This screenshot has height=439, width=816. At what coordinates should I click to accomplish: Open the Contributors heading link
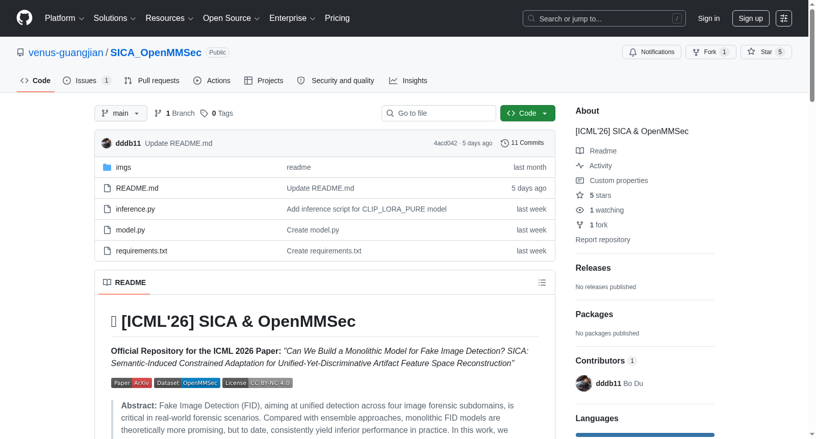pos(606,361)
